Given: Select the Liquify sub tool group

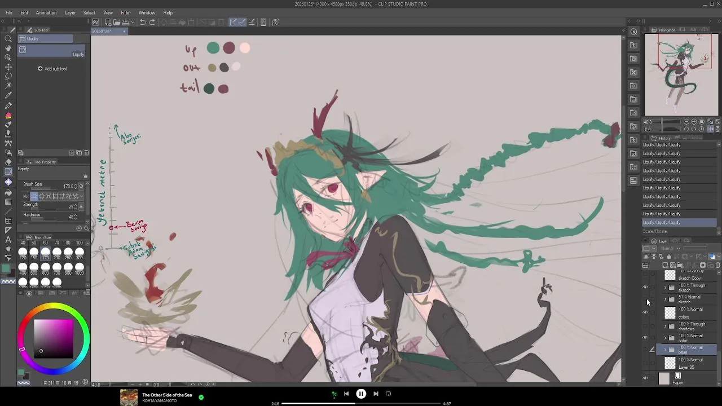Looking at the screenshot, I should click(x=45, y=38).
